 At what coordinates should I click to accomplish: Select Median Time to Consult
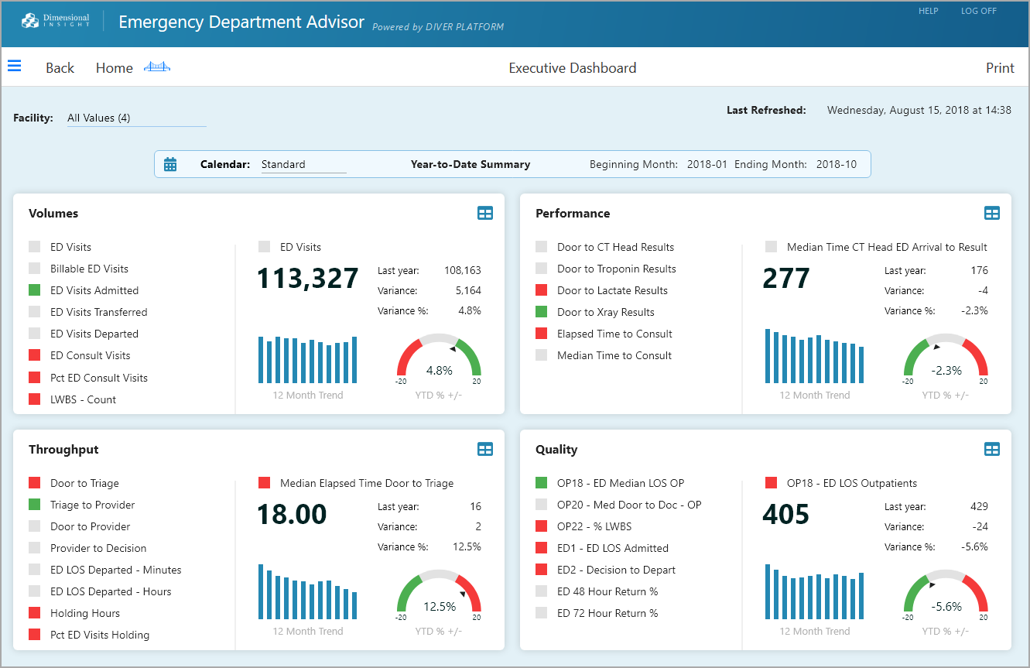(614, 355)
